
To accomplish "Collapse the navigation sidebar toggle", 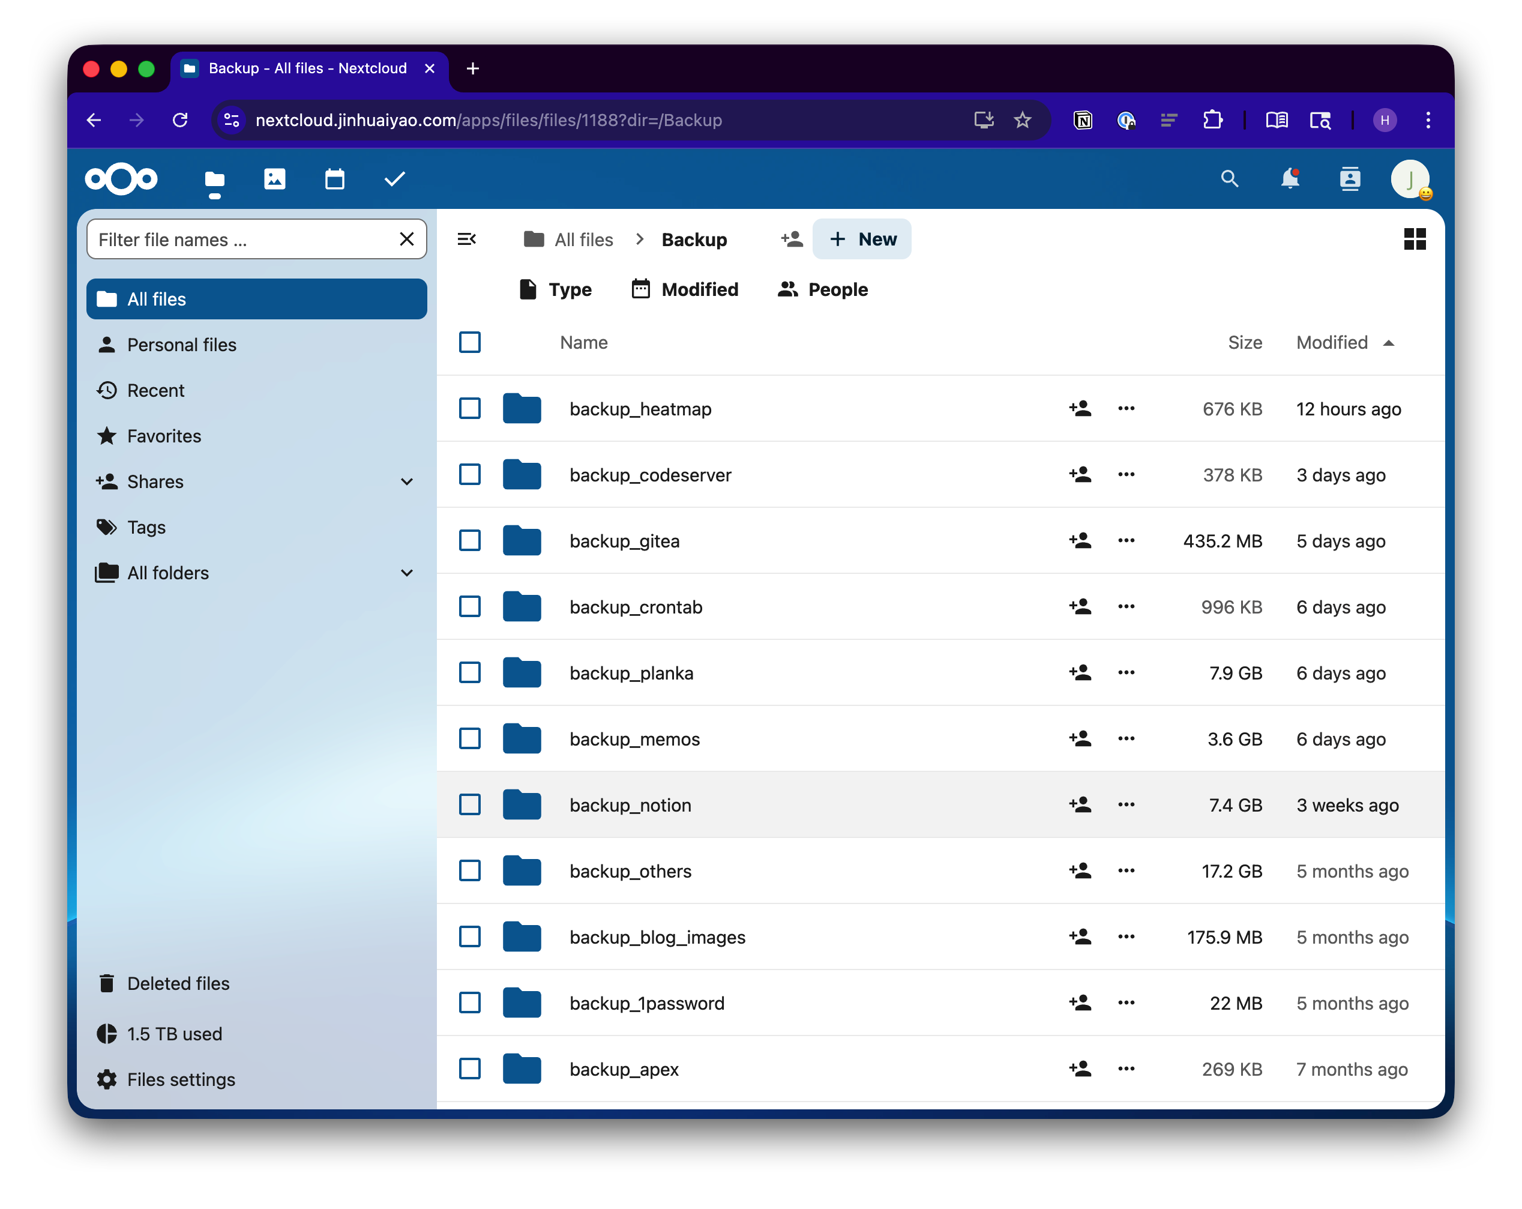I will point(467,240).
